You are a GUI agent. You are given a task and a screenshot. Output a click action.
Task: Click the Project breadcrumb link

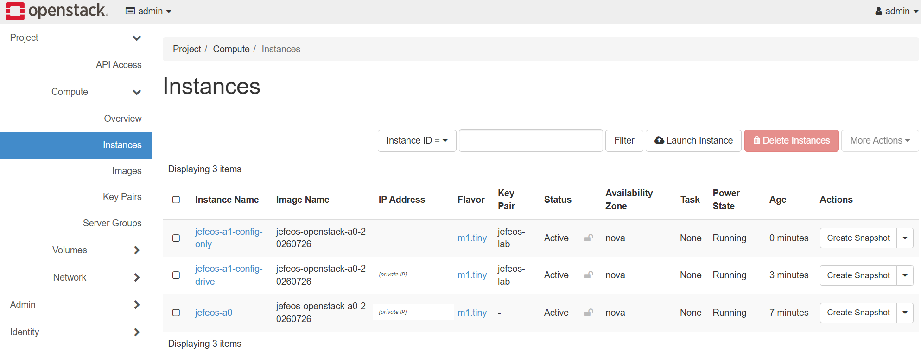[x=187, y=49]
